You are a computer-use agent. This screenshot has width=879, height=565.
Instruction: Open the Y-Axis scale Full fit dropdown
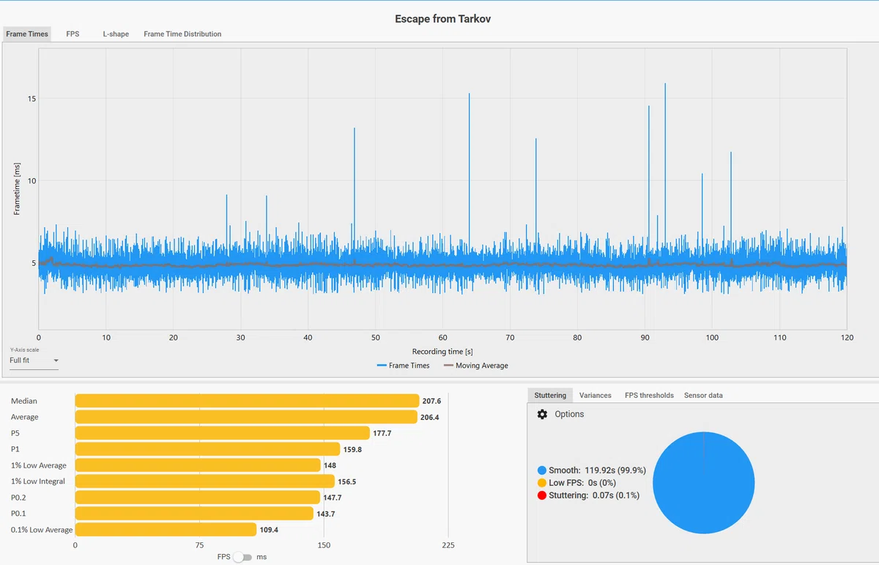(34, 361)
